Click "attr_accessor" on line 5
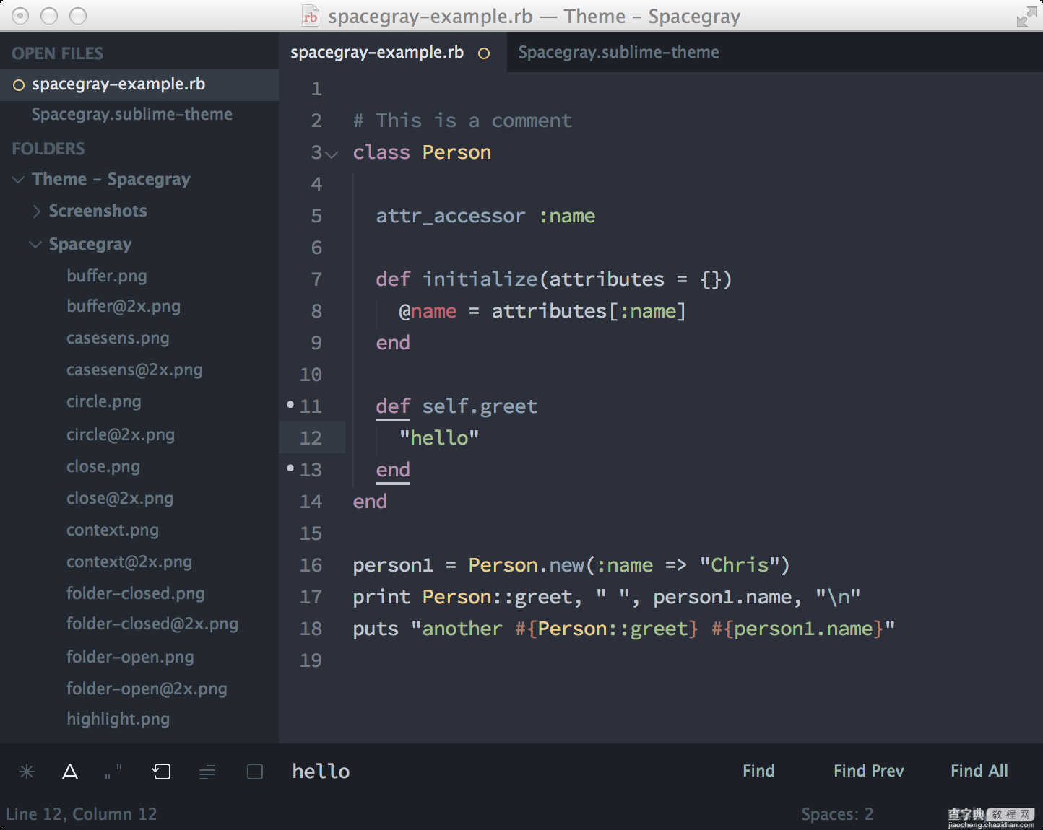The height and width of the screenshot is (830, 1043). (451, 217)
